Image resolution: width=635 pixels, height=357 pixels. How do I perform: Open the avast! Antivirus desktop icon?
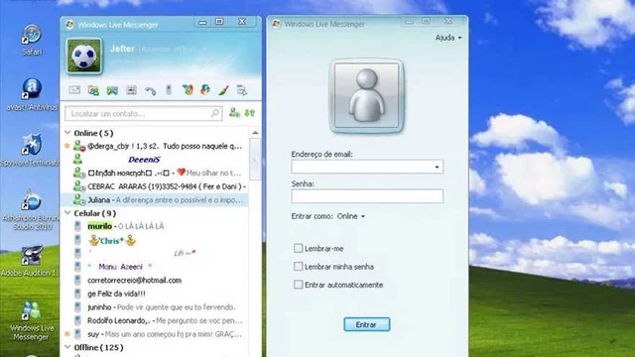click(x=32, y=95)
